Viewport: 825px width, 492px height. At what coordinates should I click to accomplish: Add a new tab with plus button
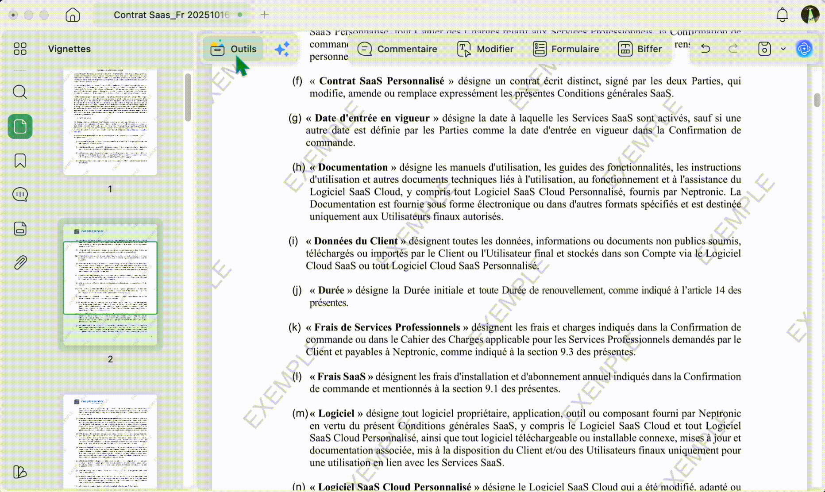[265, 15]
